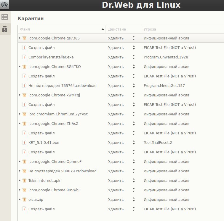Open action dropdown for 909079.crdownload row
Screen dimensions: 224x221
pyautogui.click(x=134, y=171)
